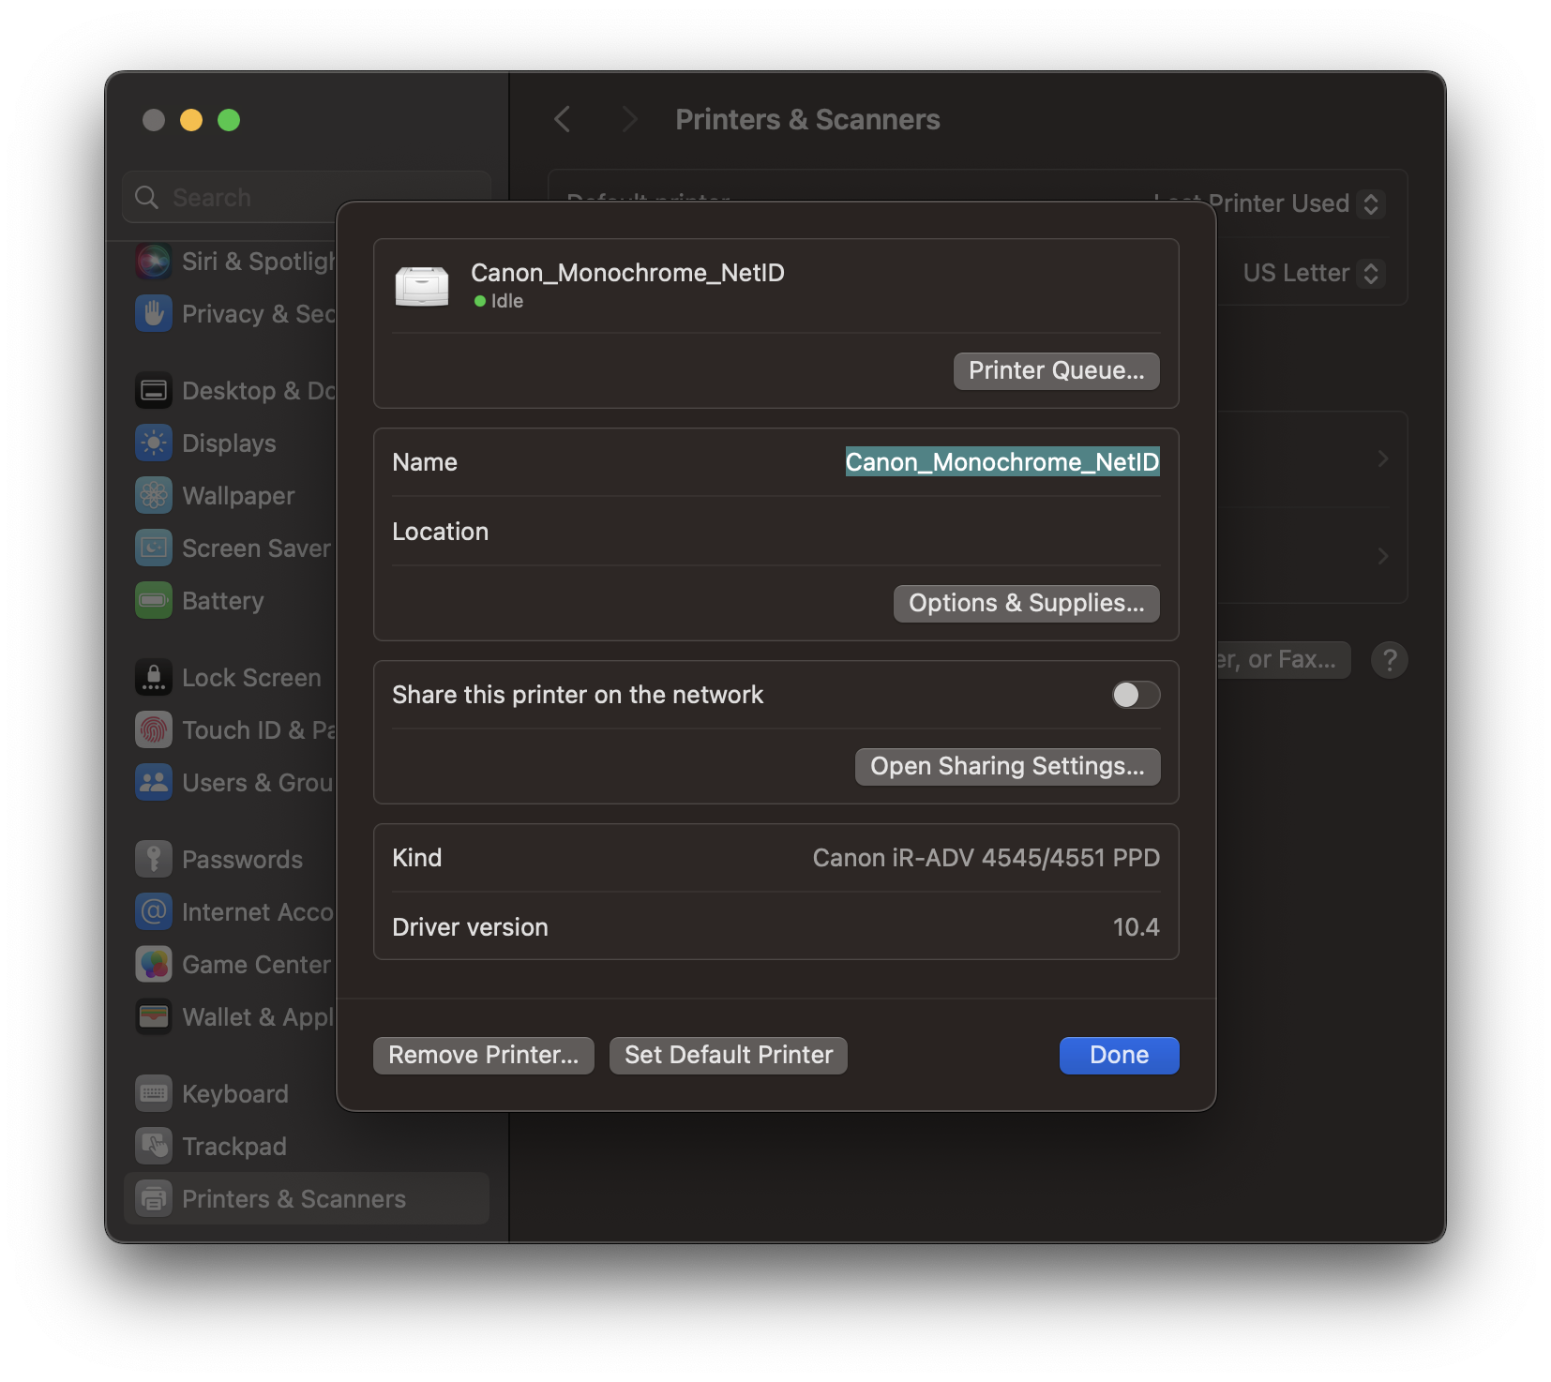The height and width of the screenshot is (1382, 1551).
Task: Open Passwords settings in sidebar
Action: (242, 858)
